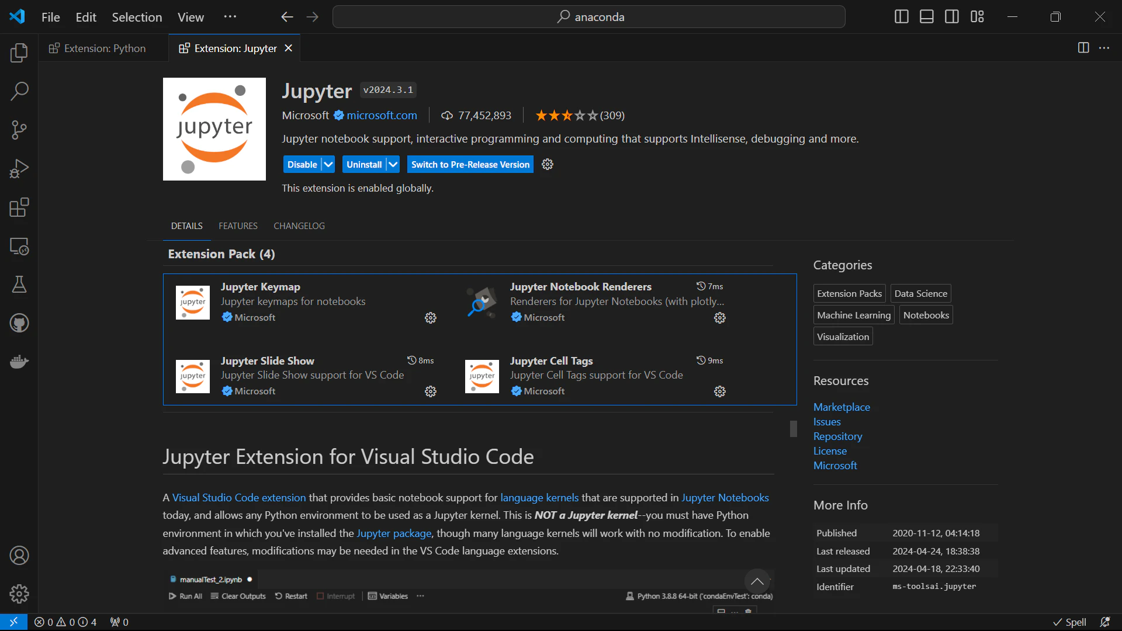Viewport: 1122px width, 631px height.
Task: Click the details page scrollbar thumb
Action: (x=793, y=428)
